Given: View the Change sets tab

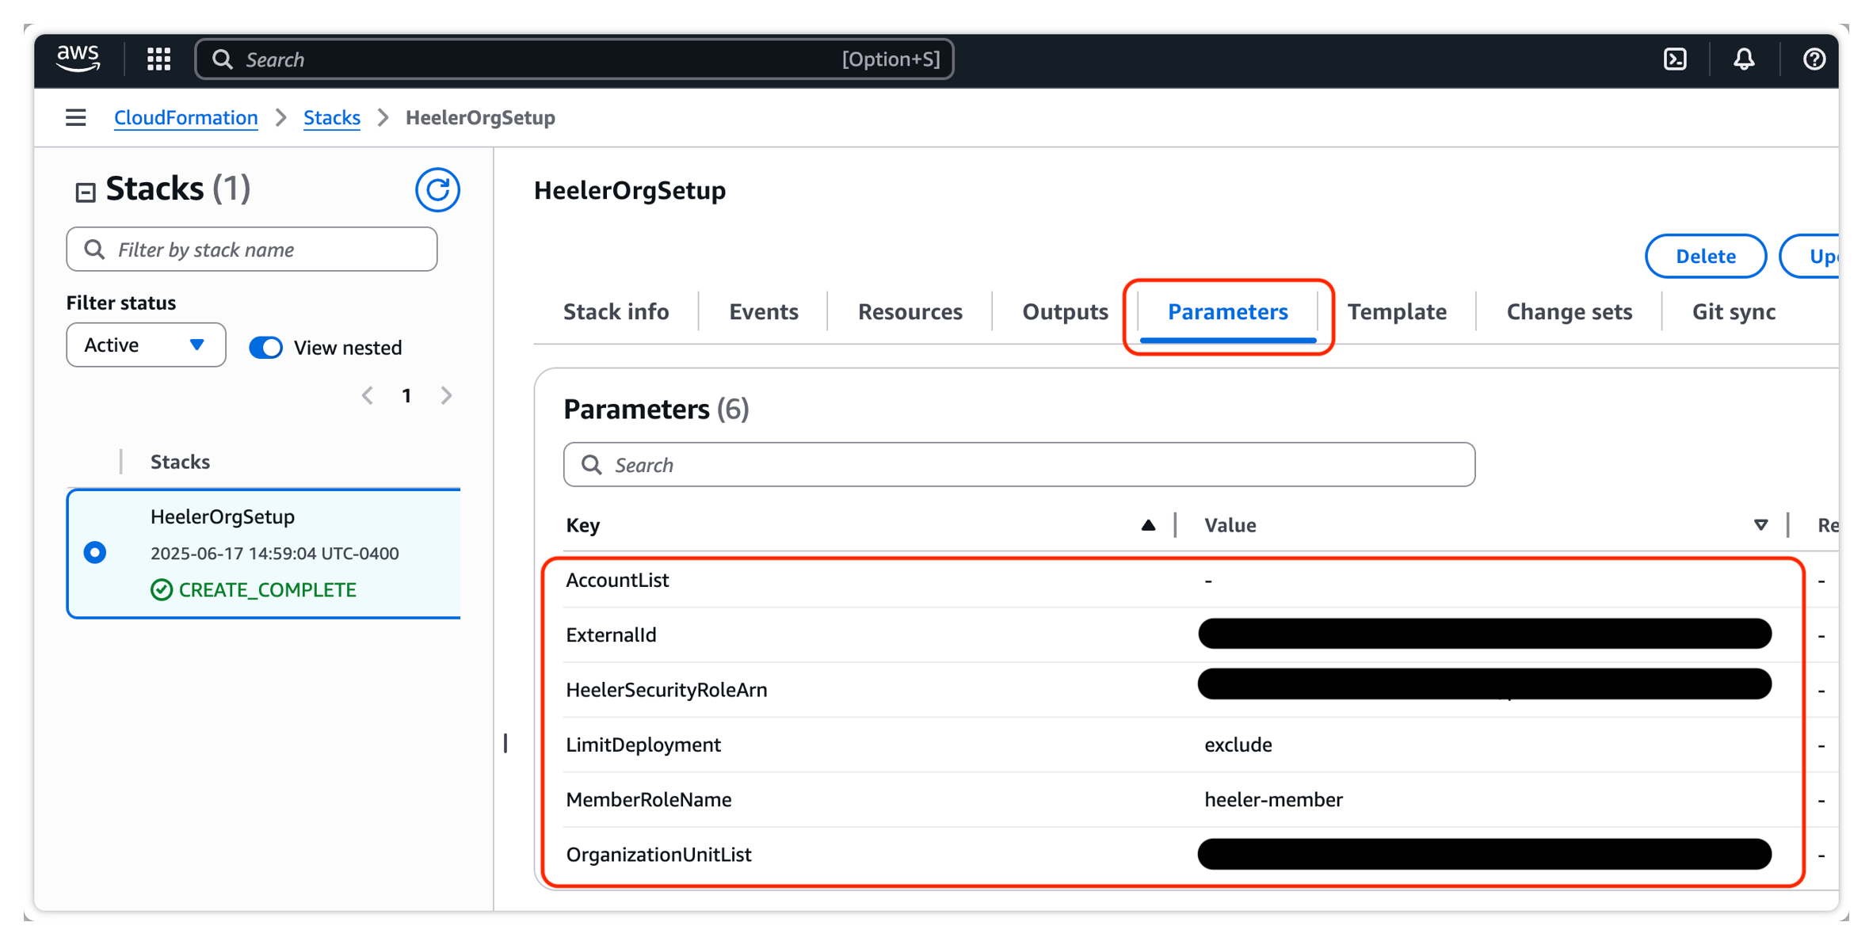Looking at the screenshot, I should [1569, 312].
